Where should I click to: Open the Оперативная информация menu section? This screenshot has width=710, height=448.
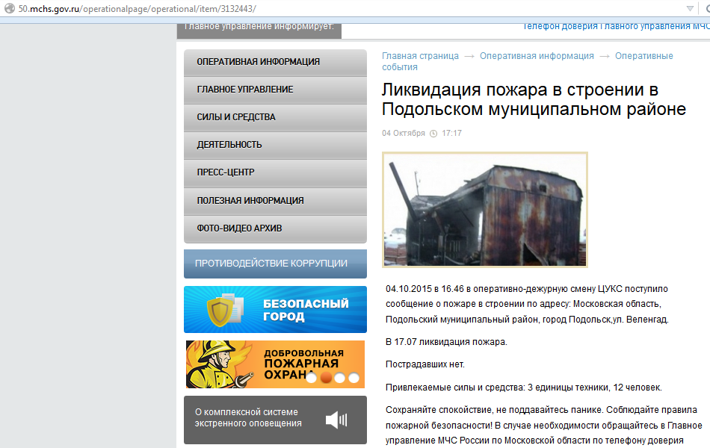pyautogui.click(x=258, y=62)
